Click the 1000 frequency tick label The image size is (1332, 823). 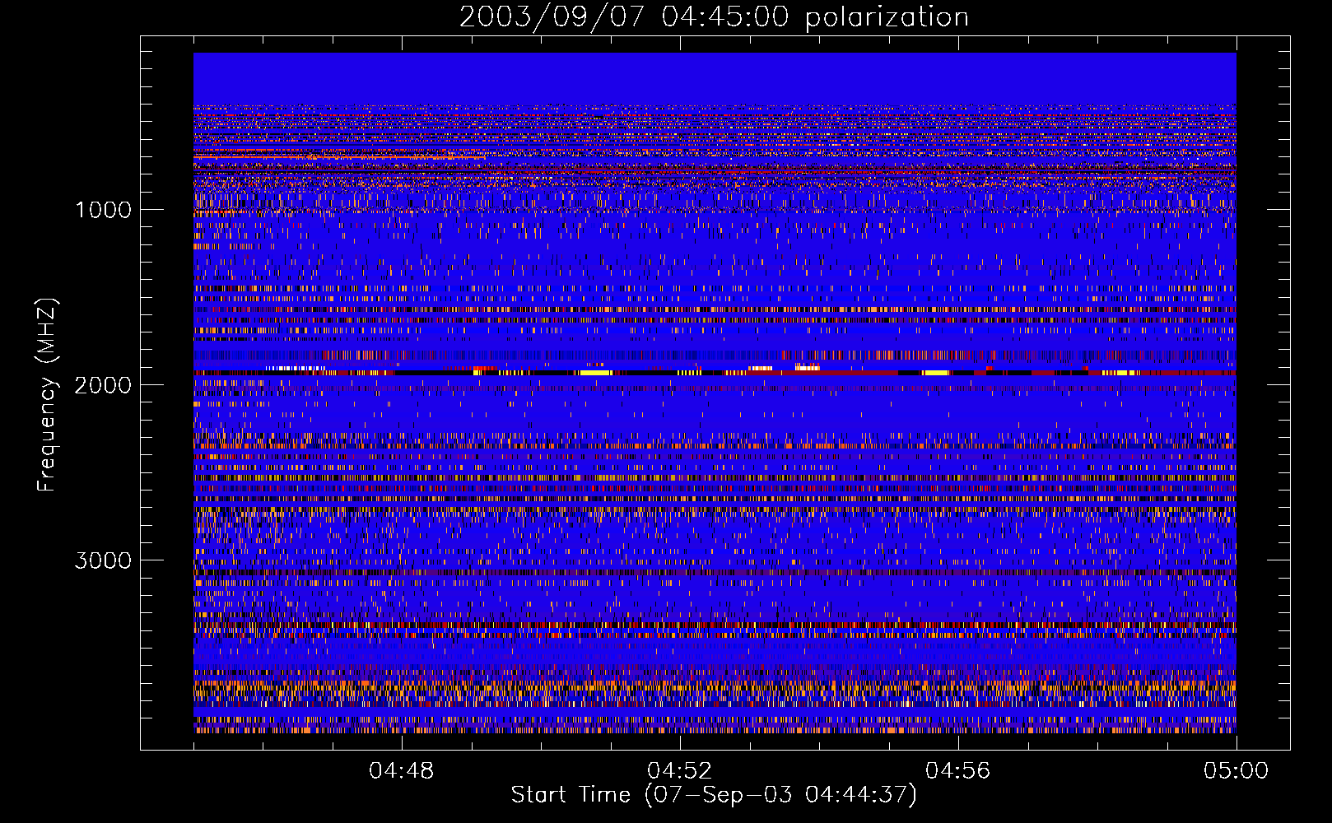point(104,210)
